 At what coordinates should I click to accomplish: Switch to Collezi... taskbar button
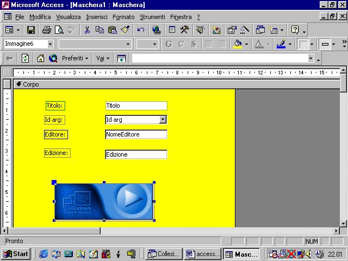pyautogui.click(x=164, y=254)
